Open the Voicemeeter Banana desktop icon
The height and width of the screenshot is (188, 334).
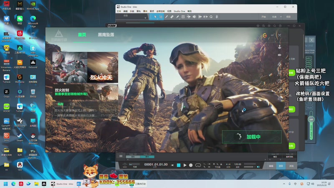point(7,65)
